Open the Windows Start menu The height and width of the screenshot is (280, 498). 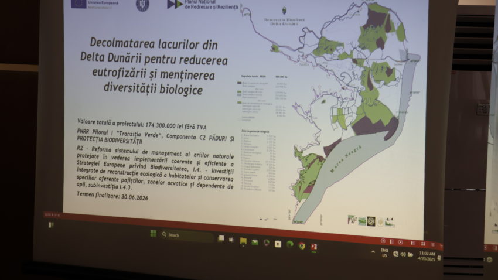coord(153,233)
